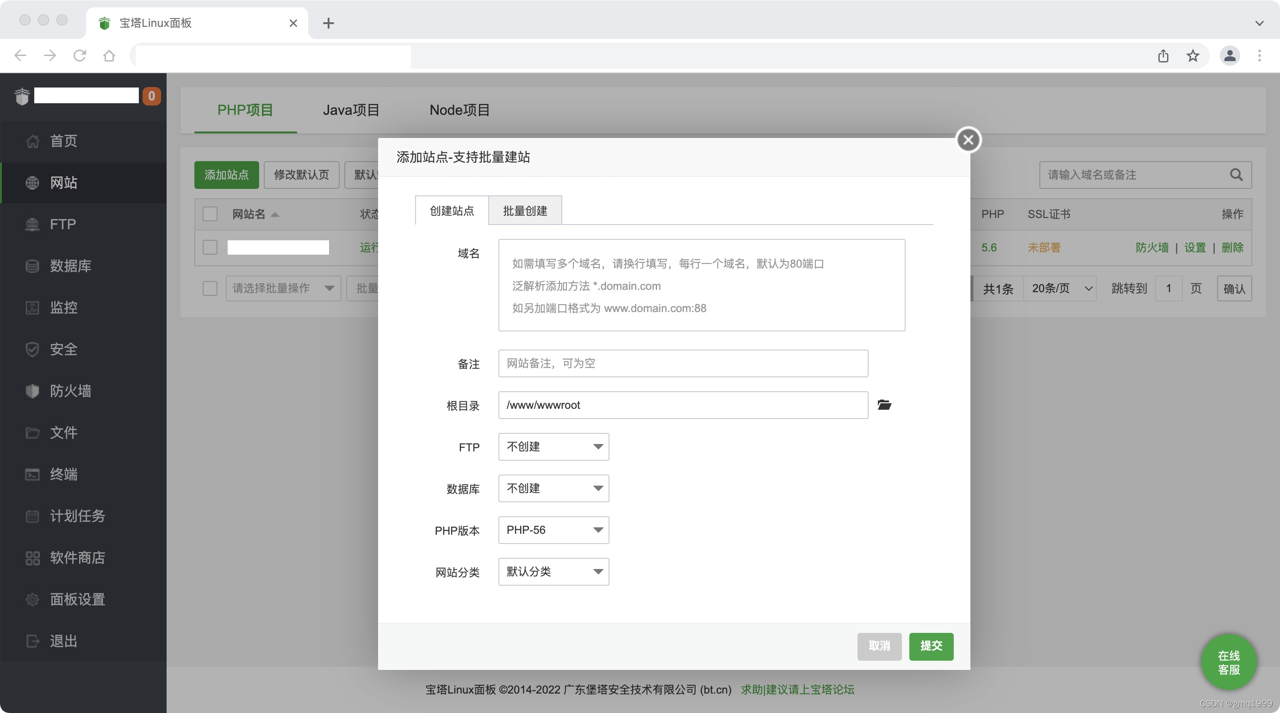Tick the checkbox beside batch operation selector

[x=210, y=288]
